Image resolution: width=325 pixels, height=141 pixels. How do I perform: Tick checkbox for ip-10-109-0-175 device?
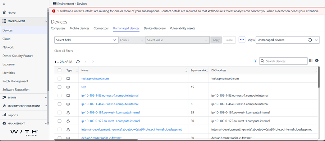pyautogui.click(x=59, y=121)
